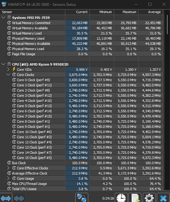The width and height of the screenshot is (170, 202).
Task: Click the clock icon beside Physical Memory Used
Action: tap(9, 38)
